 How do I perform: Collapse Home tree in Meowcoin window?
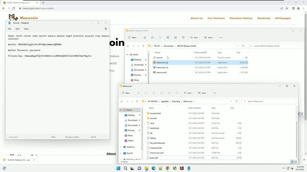click(x=121, y=110)
